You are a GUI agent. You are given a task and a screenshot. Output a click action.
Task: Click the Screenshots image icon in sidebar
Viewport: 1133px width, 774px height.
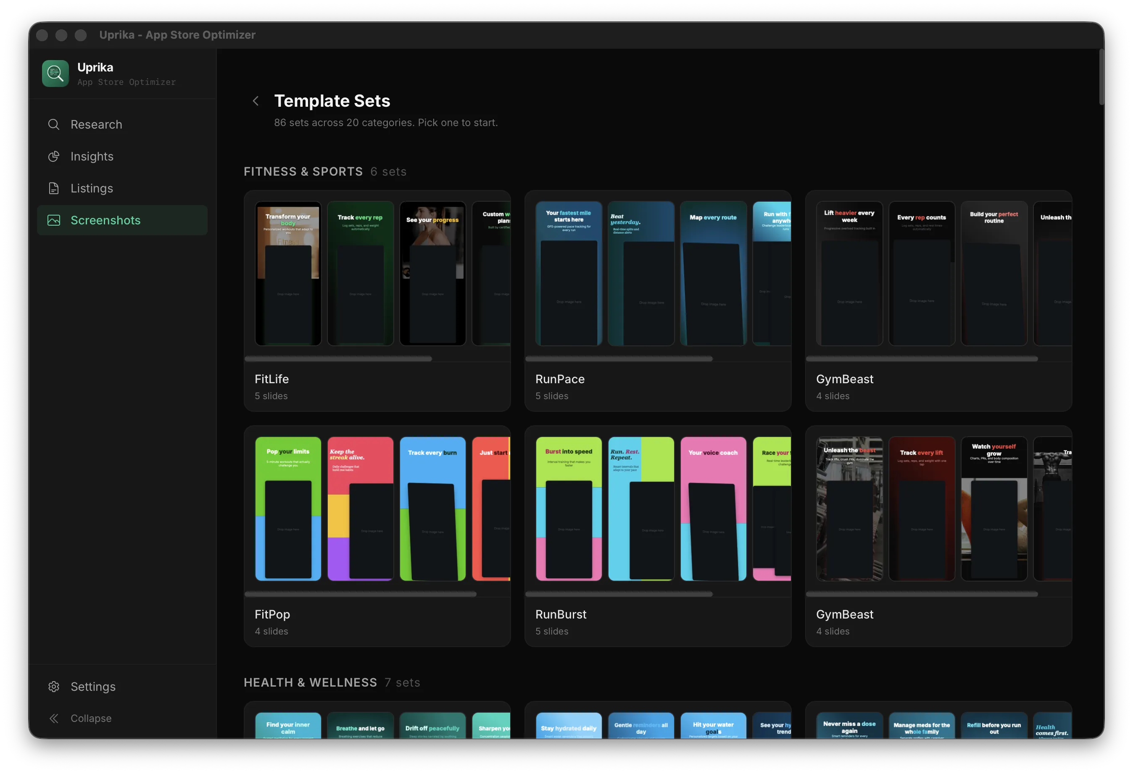(x=54, y=220)
